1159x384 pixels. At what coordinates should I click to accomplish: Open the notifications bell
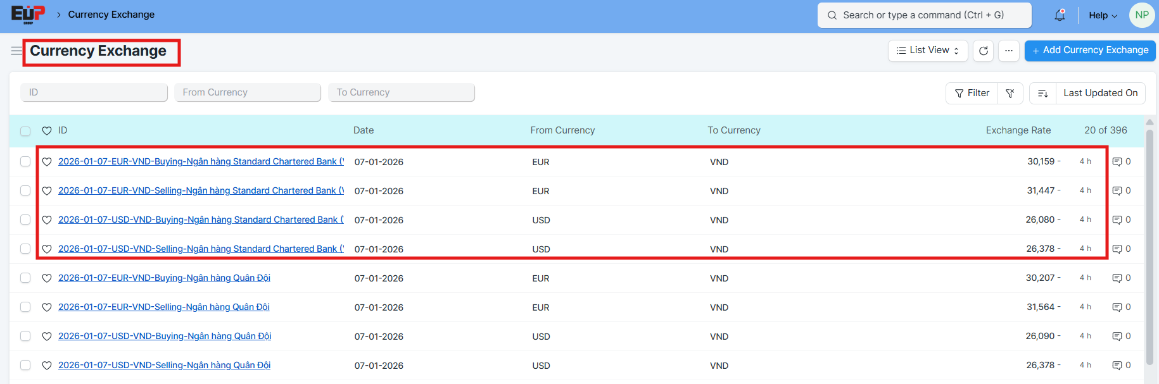[x=1060, y=15]
